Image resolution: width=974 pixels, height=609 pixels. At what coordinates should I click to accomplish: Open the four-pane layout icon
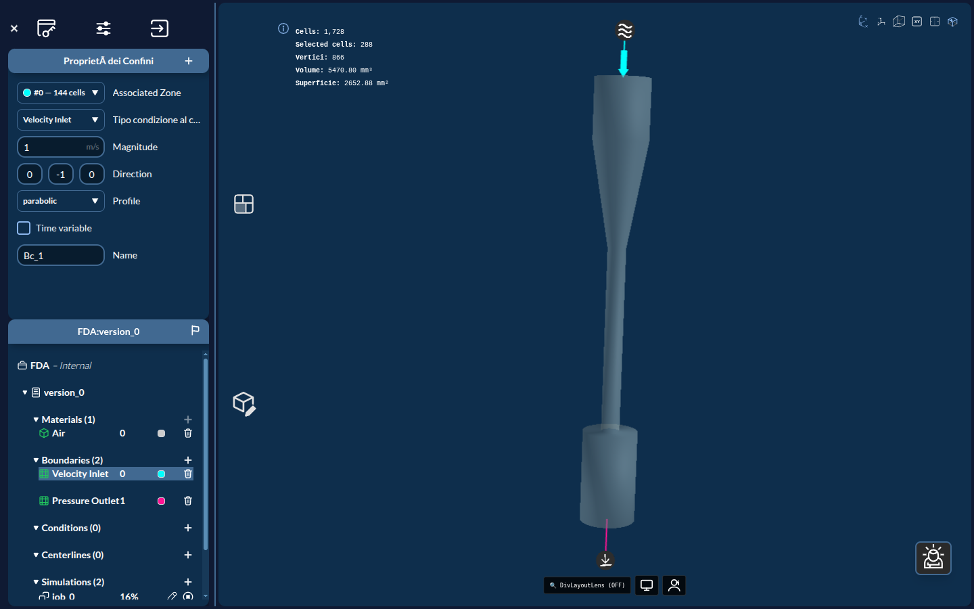click(x=243, y=204)
